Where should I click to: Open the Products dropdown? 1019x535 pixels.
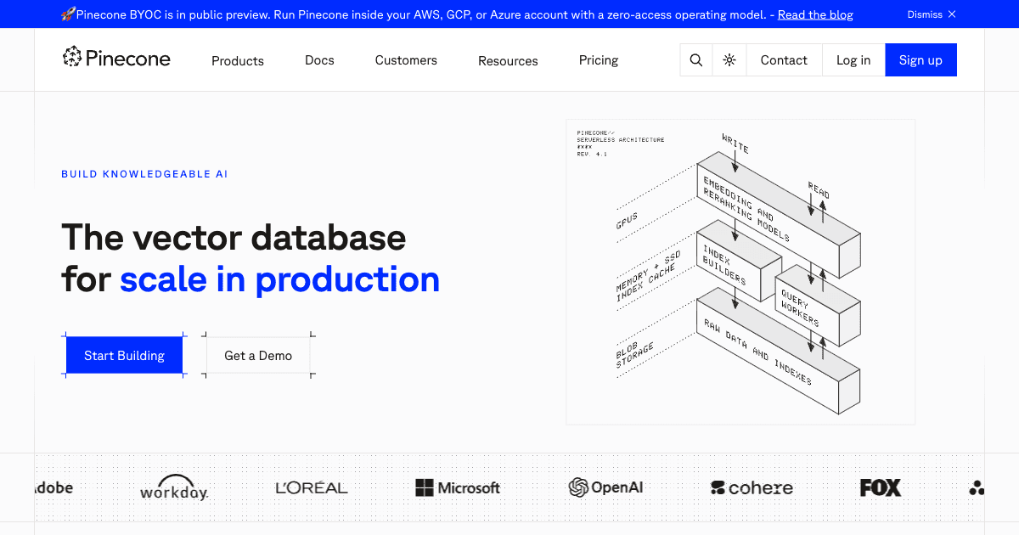[237, 60]
